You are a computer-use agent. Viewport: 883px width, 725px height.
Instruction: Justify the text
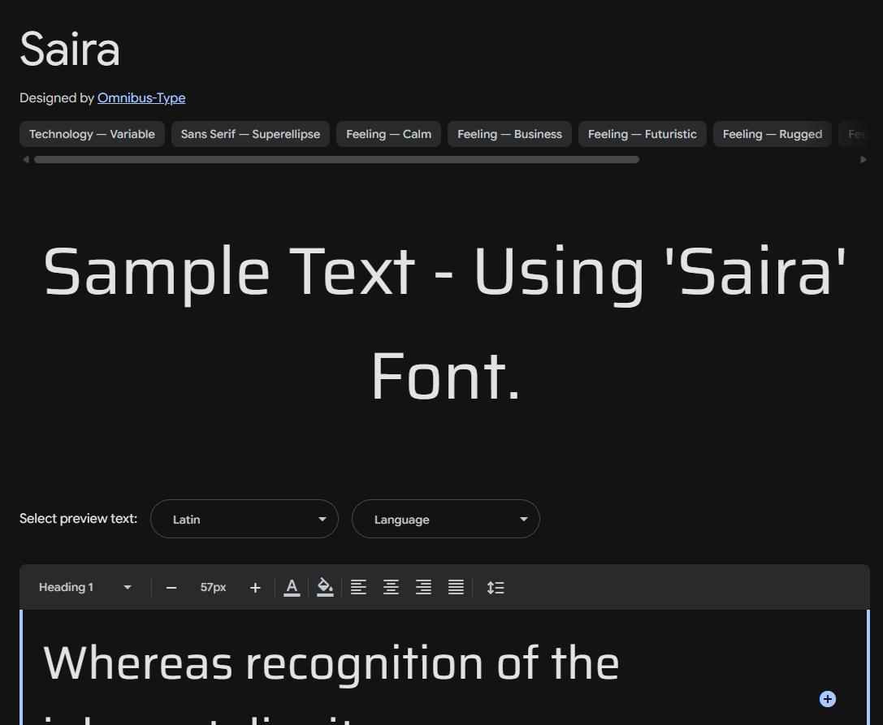point(457,588)
